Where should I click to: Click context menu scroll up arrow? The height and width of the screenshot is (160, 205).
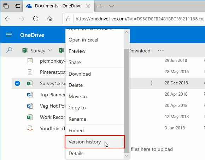pos(127,32)
